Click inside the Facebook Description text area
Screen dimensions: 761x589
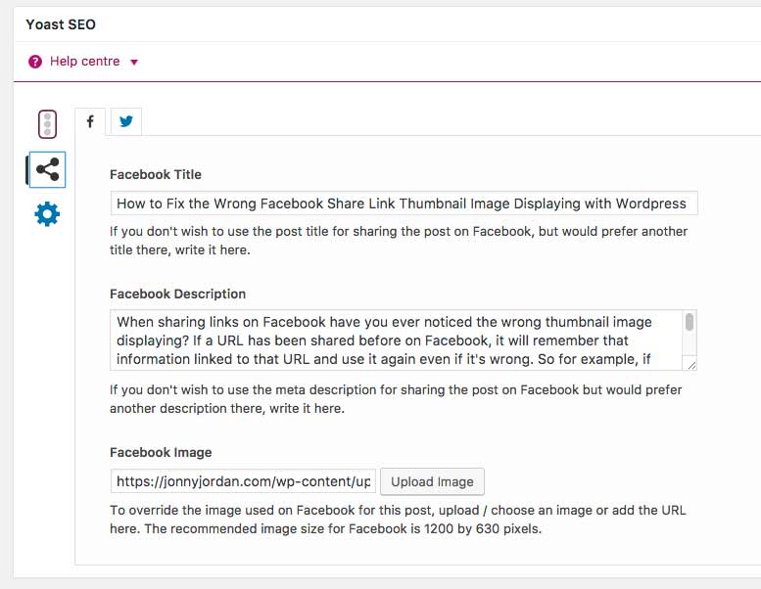(x=396, y=340)
